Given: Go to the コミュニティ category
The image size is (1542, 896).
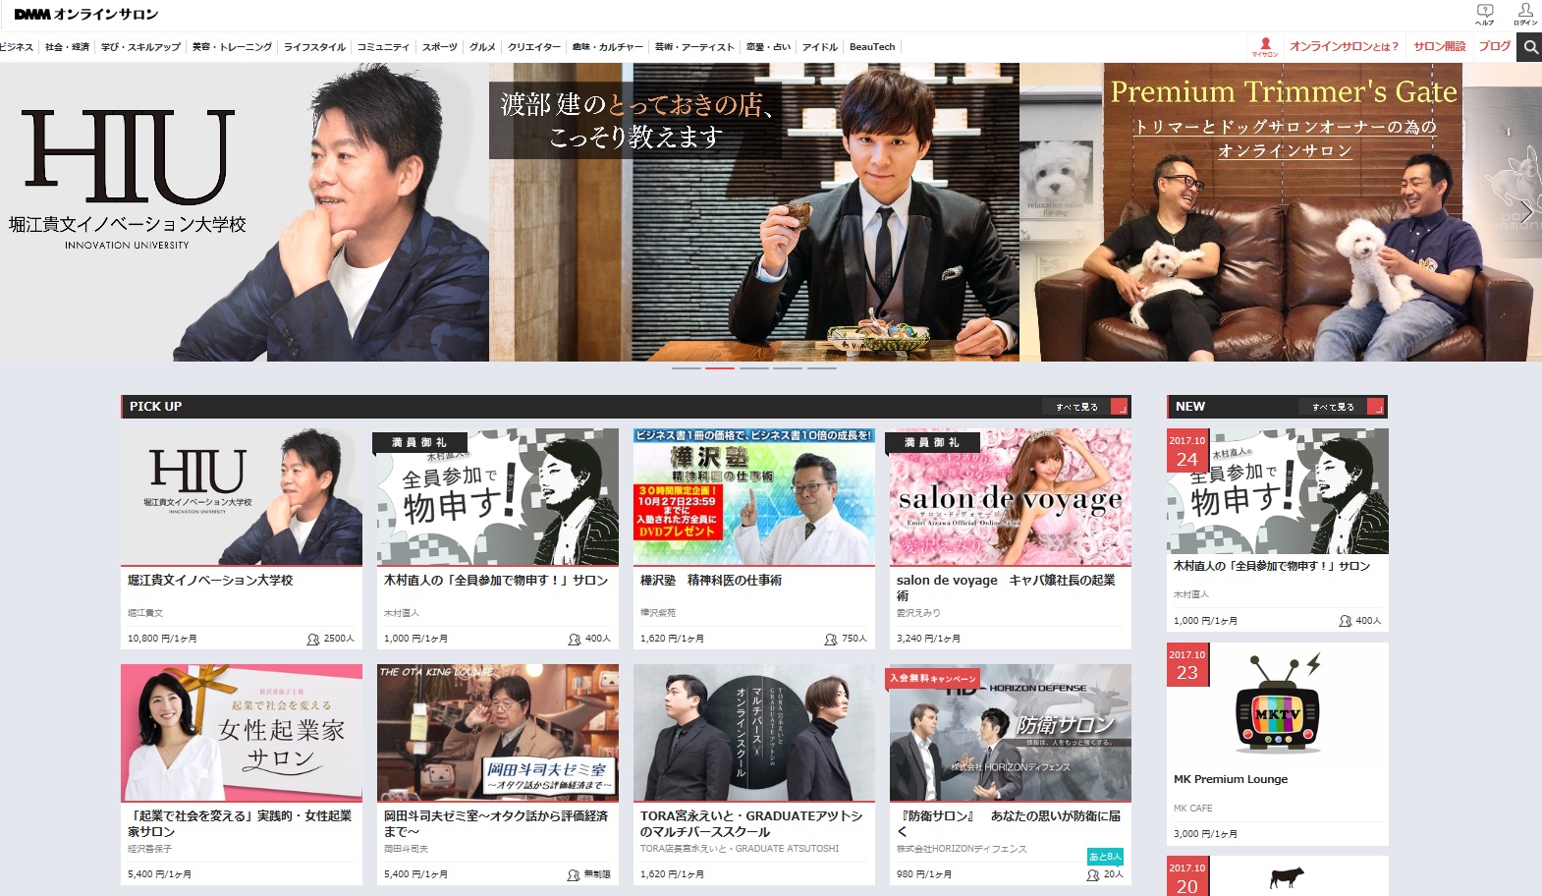Looking at the screenshot, I should (383, 47).
